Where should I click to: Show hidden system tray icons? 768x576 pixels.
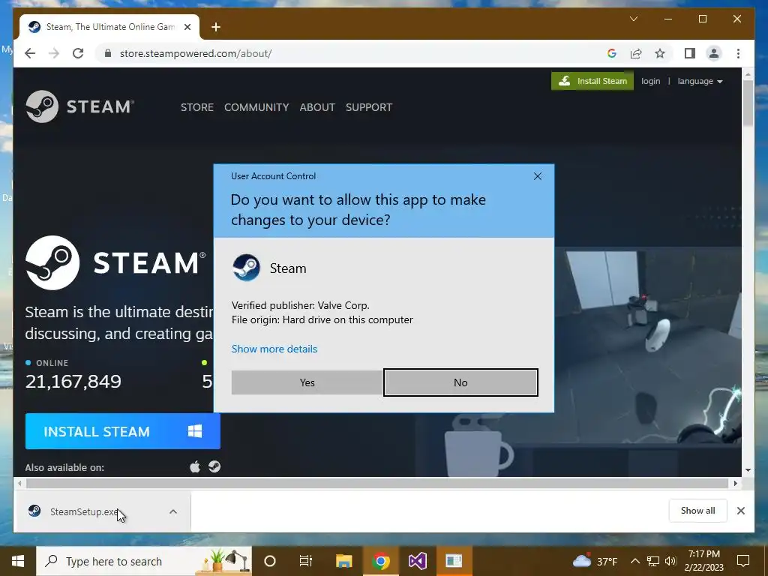tap(634, 561)
